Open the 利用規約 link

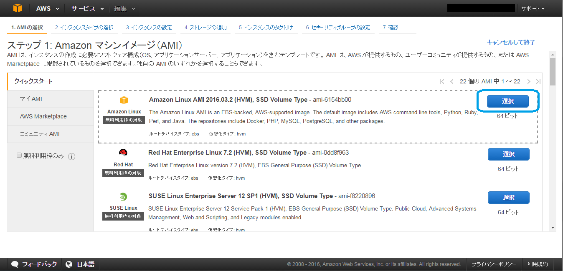[x=538, y=264]
